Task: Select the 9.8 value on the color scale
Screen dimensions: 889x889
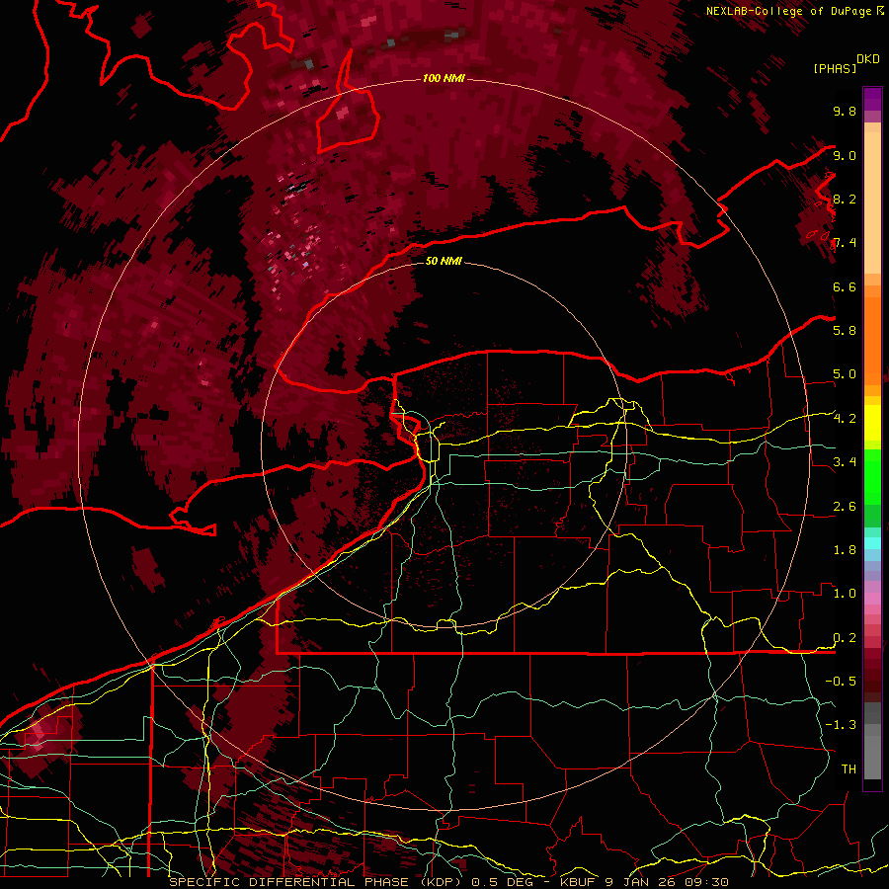Action: [845, 111]
